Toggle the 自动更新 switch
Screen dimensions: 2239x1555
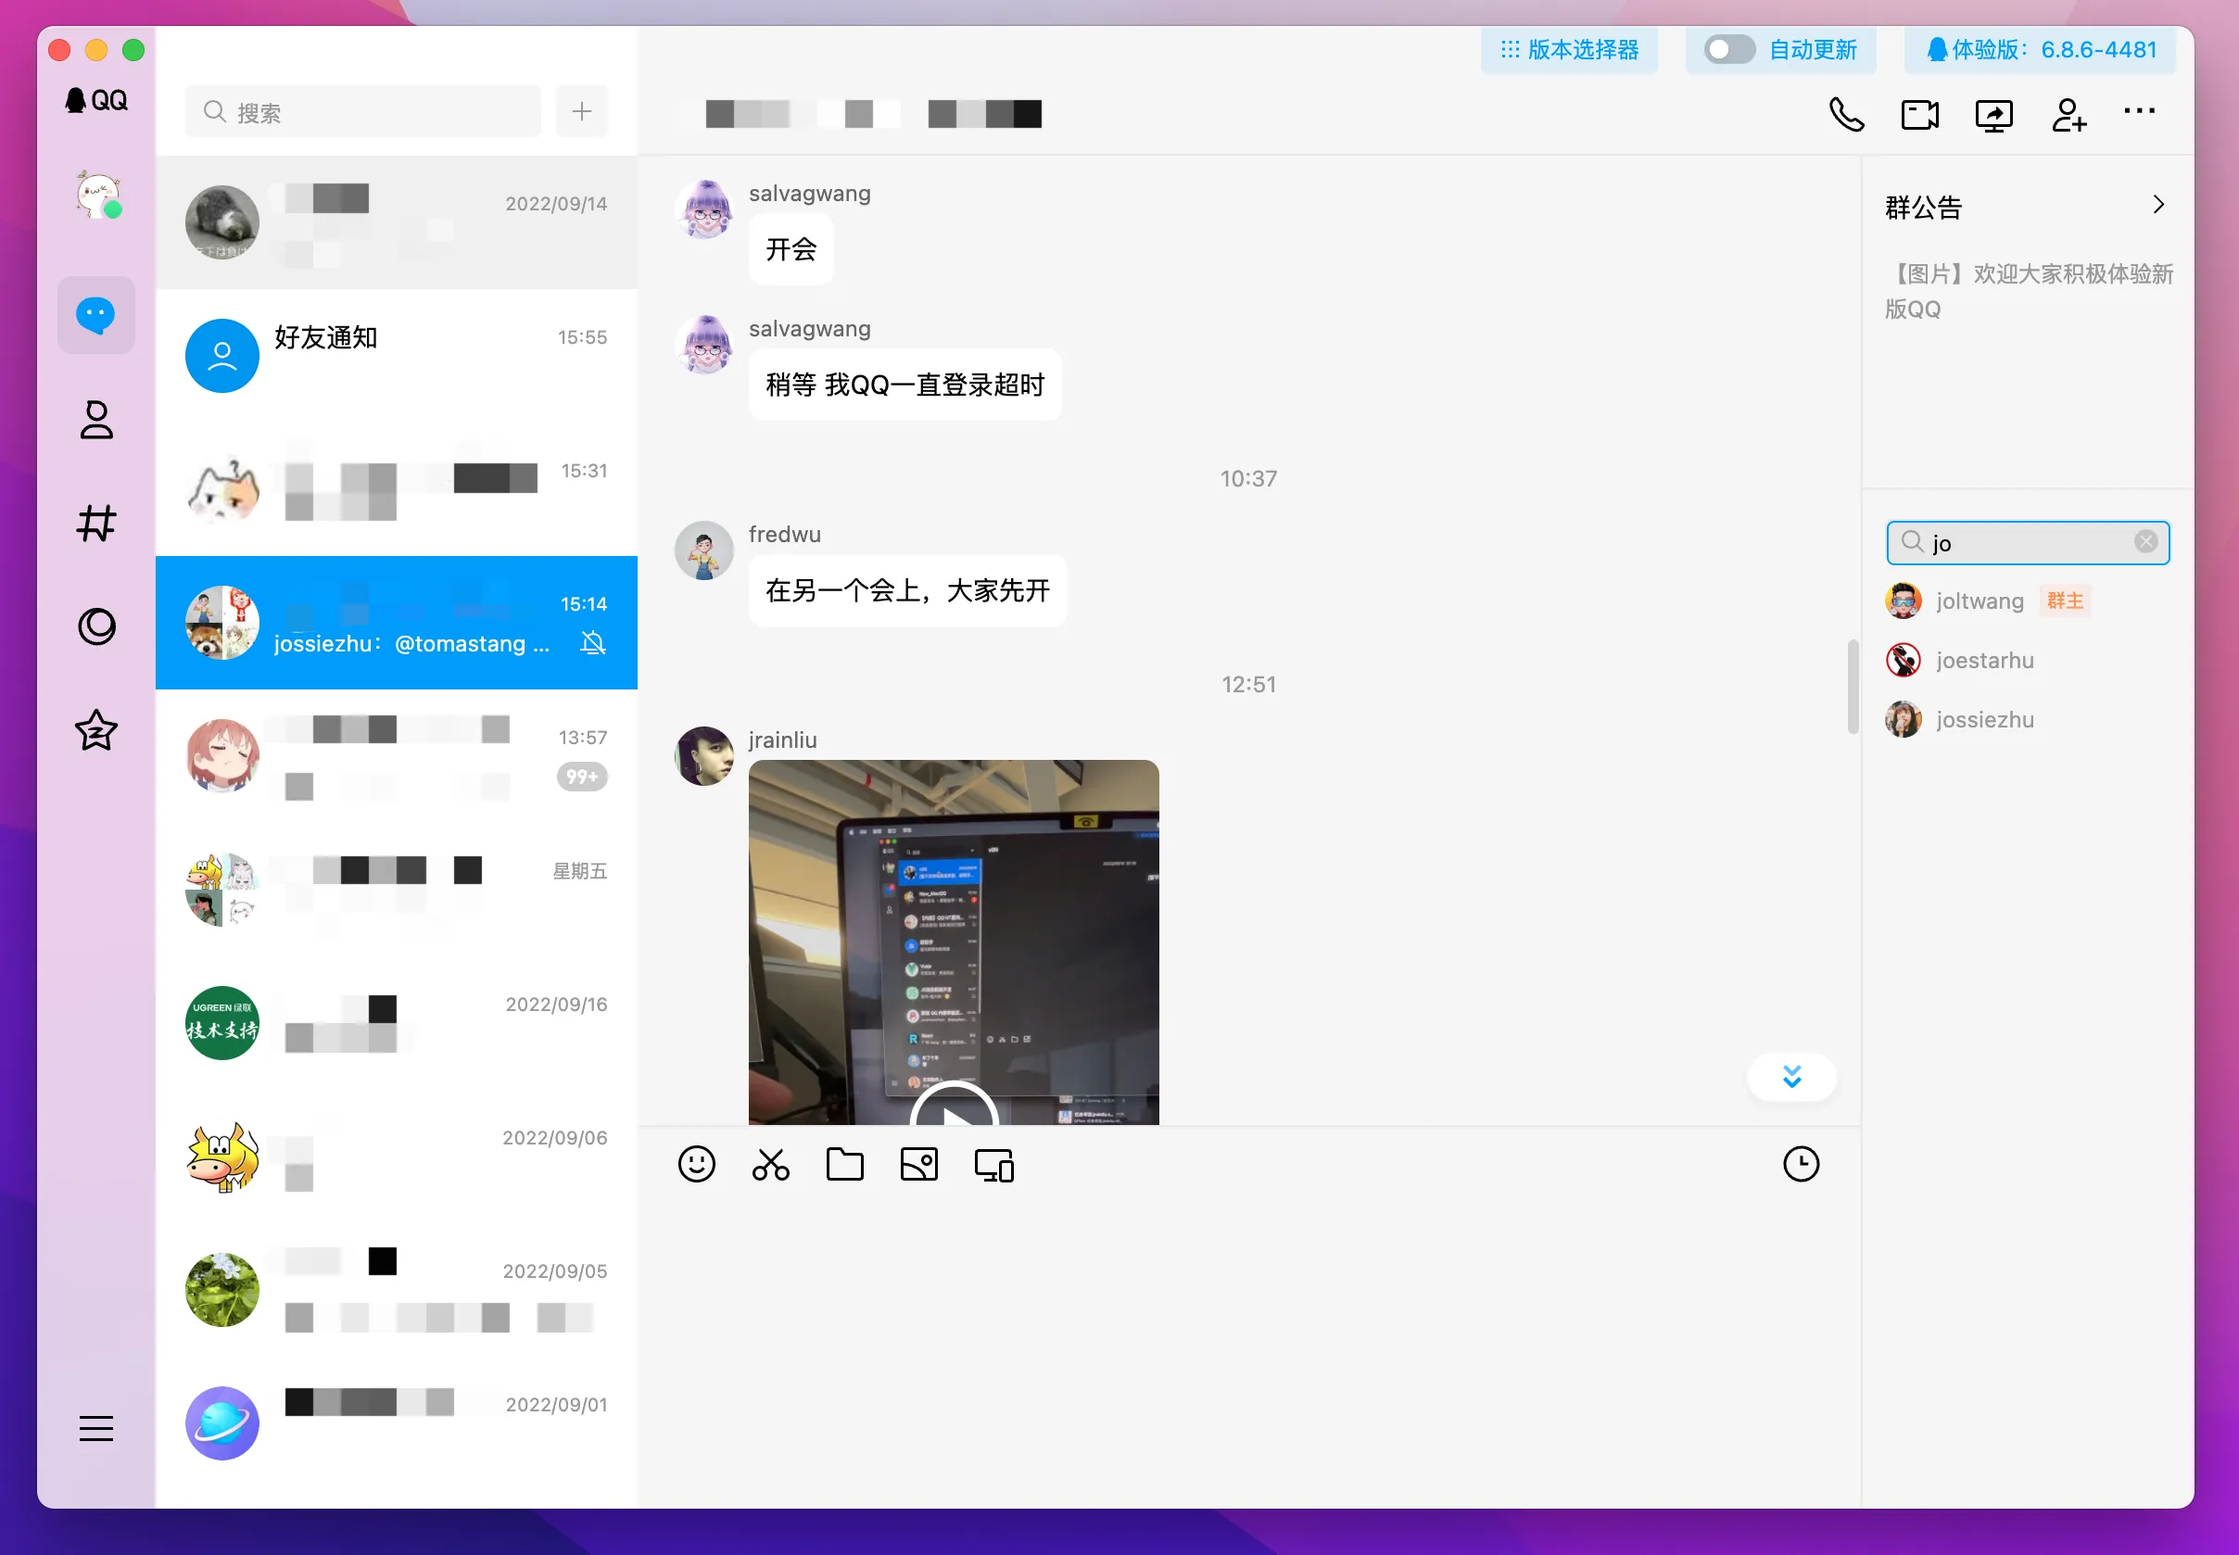(1728, 50)
